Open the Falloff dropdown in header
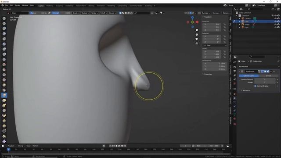Viewport: 281px width, 158px height. [103, 13]
